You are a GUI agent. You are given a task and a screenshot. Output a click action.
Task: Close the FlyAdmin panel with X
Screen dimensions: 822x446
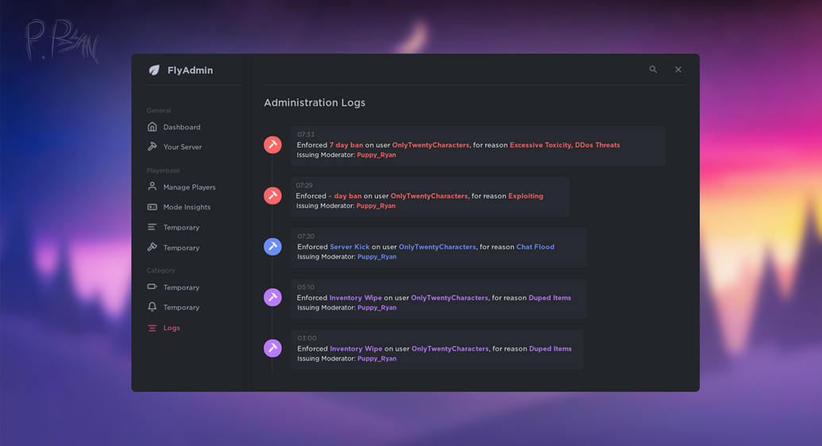click(x=678, y=69)
